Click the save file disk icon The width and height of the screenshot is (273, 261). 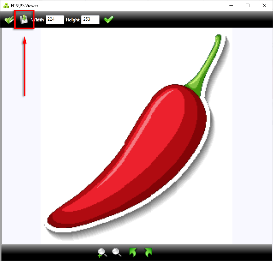24,19
